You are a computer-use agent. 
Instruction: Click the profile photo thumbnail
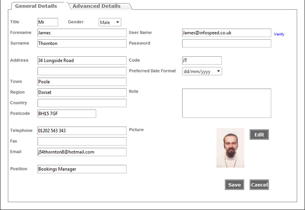click(x=230, y=148)
